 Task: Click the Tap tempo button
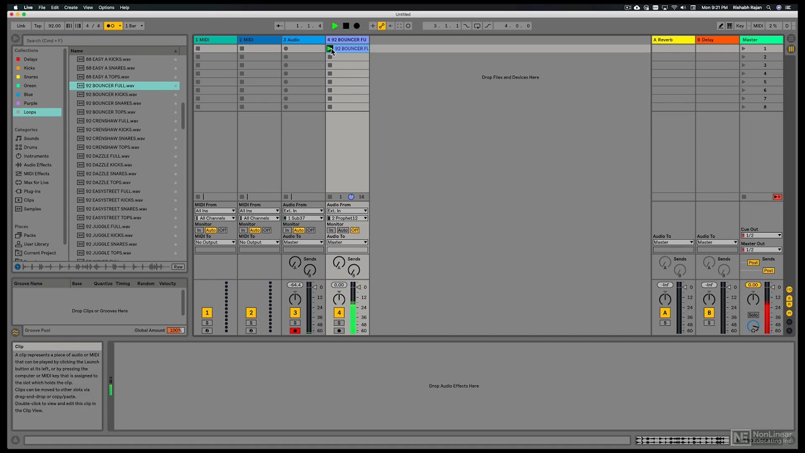(38, 26)
